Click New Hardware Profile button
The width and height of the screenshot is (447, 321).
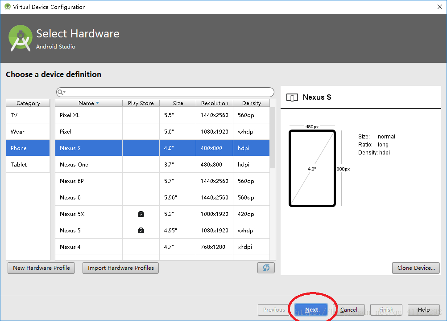[x=41, y=268]
